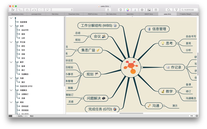Screen dimensions: 207x129
Task: Click the share toolbar icon
Action: point(108,10)
